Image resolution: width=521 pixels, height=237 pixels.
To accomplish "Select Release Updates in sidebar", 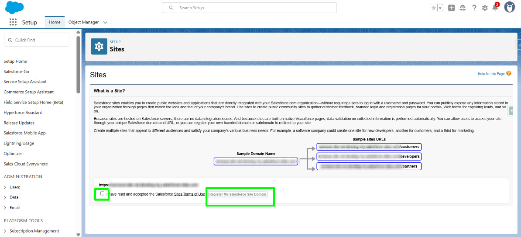I will (x=19, y=123).
